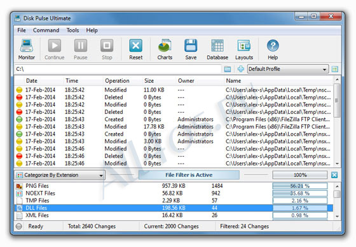Click the File Filter is Active button

(x=189, y=175)
